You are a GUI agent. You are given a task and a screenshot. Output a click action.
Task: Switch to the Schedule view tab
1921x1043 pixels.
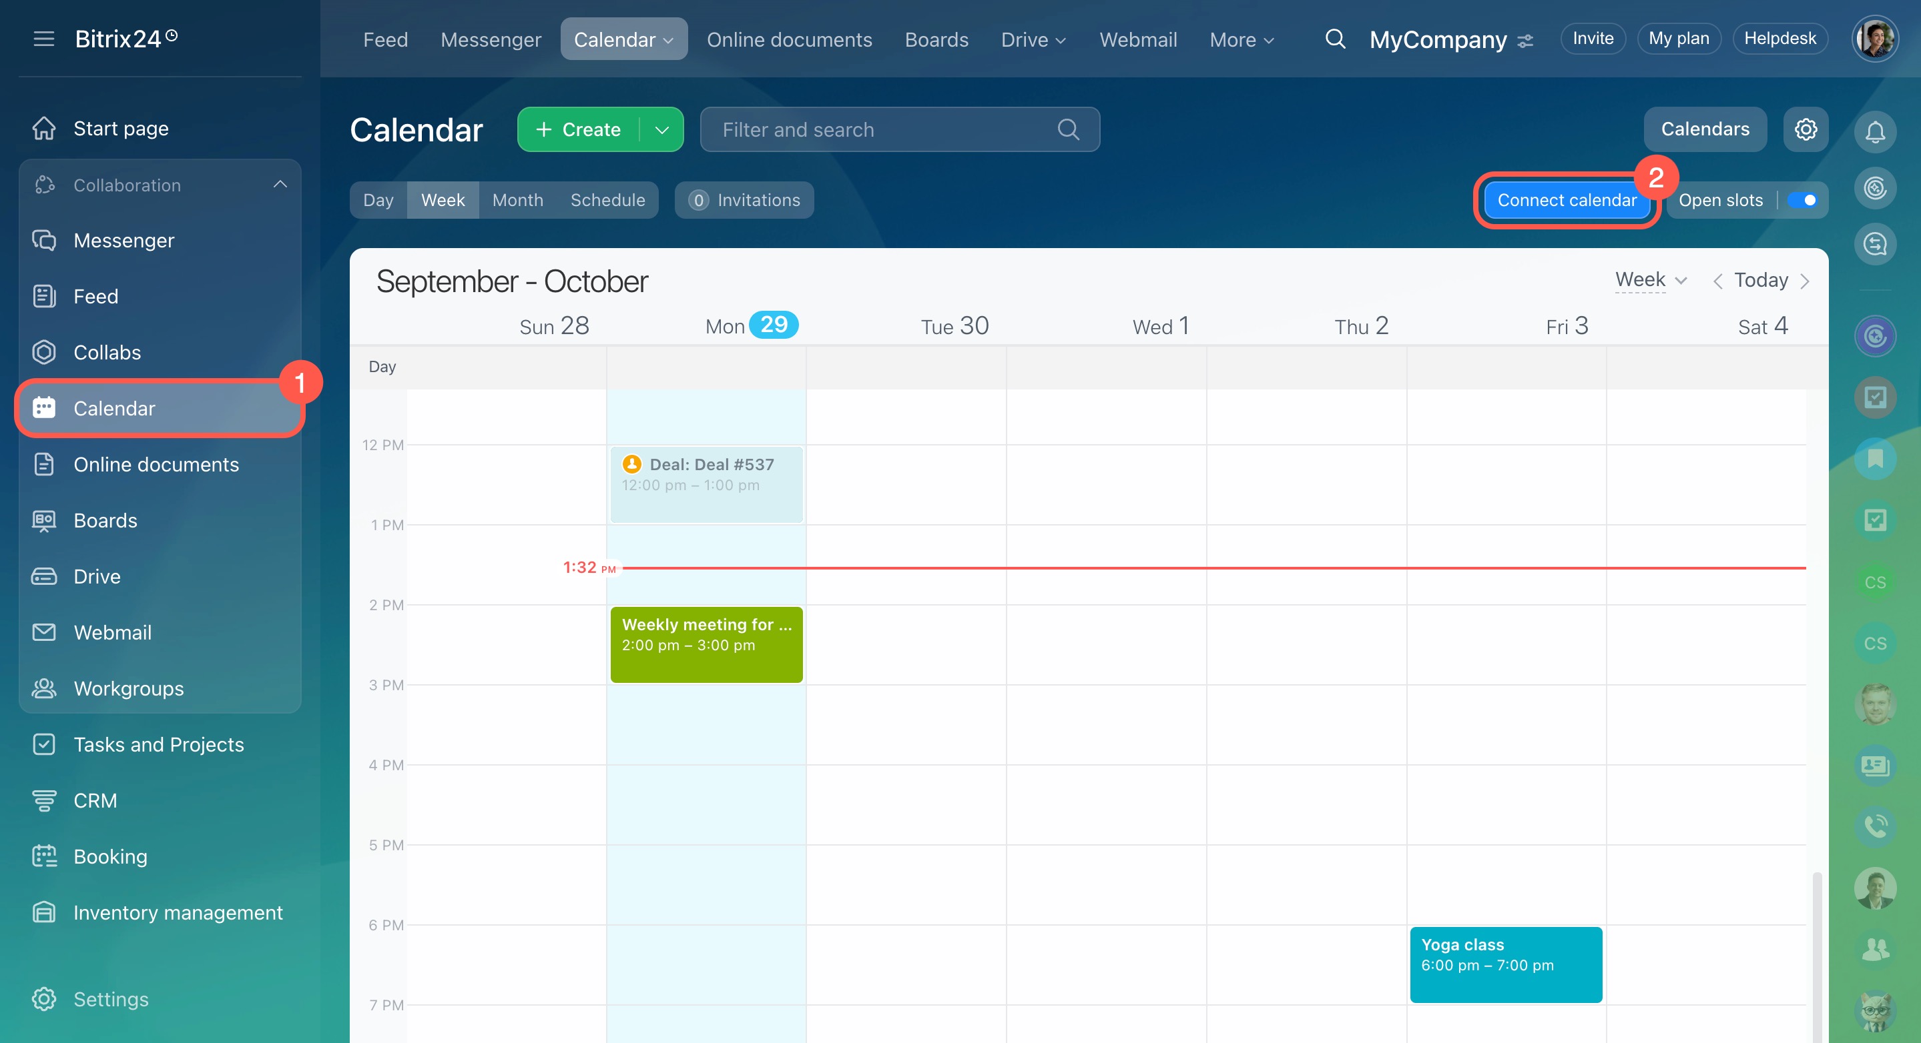click(x=607, y=201)
